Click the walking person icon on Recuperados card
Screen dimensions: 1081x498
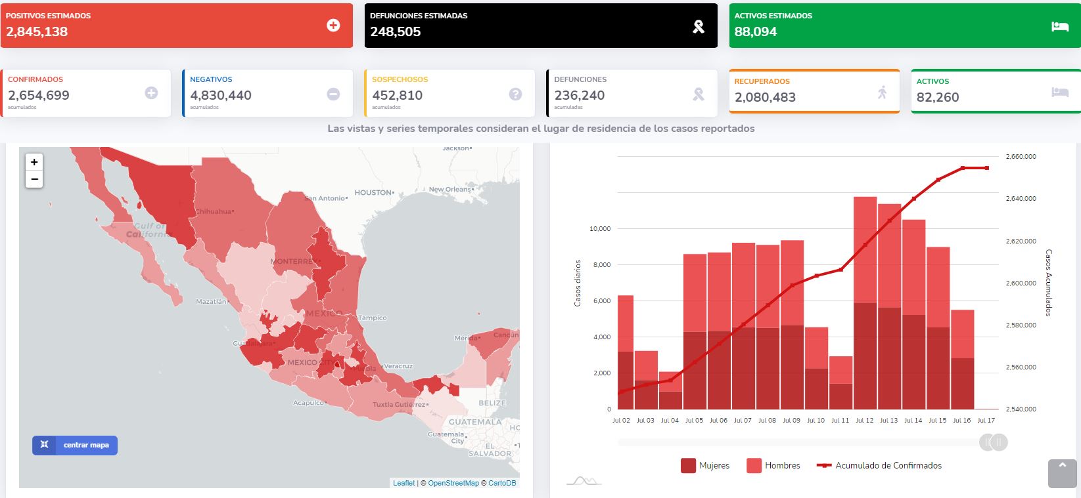(882, 93)
